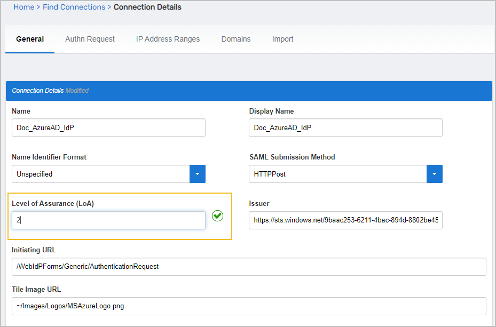The width and height of the screenshot is (496, 327).
Task: Open the Domains tab
Action: pos(236,39)
